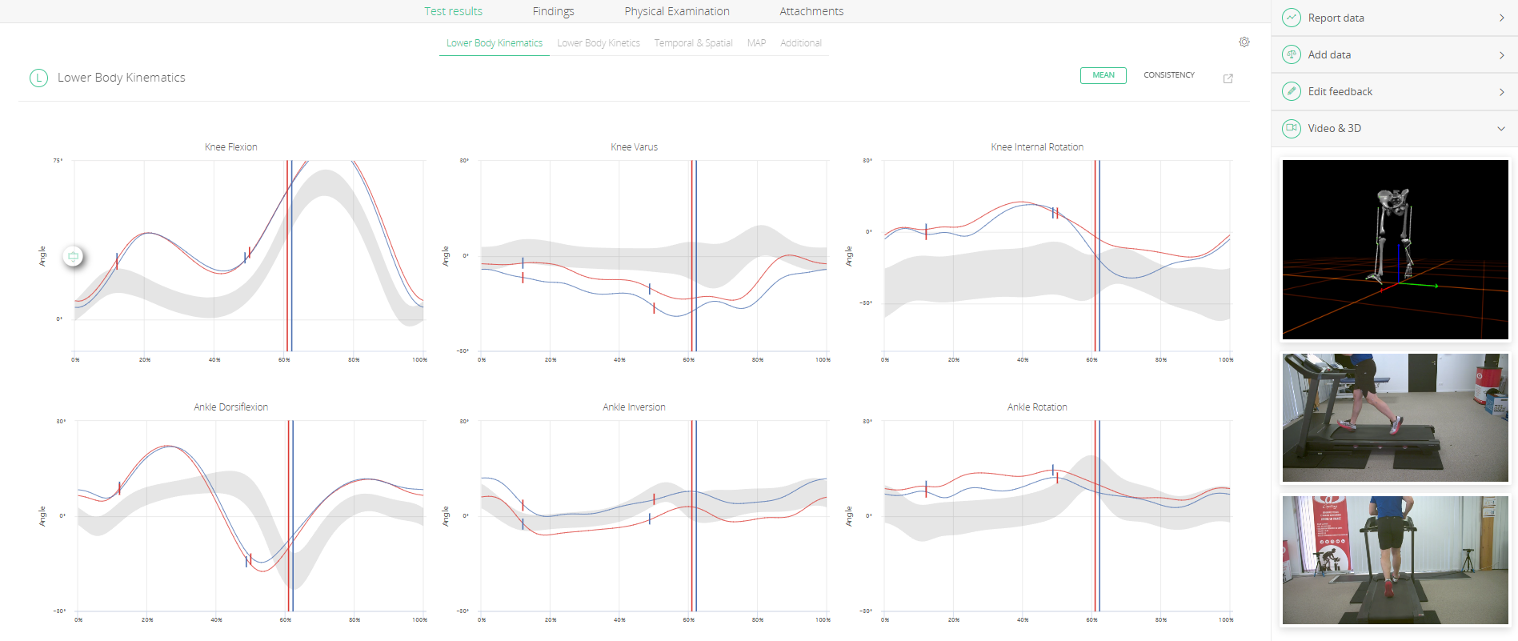The width and height of the screenshot is (1518, 641).
Task: Expand the Edit feedback section
Action: [x=1395, y=91]
